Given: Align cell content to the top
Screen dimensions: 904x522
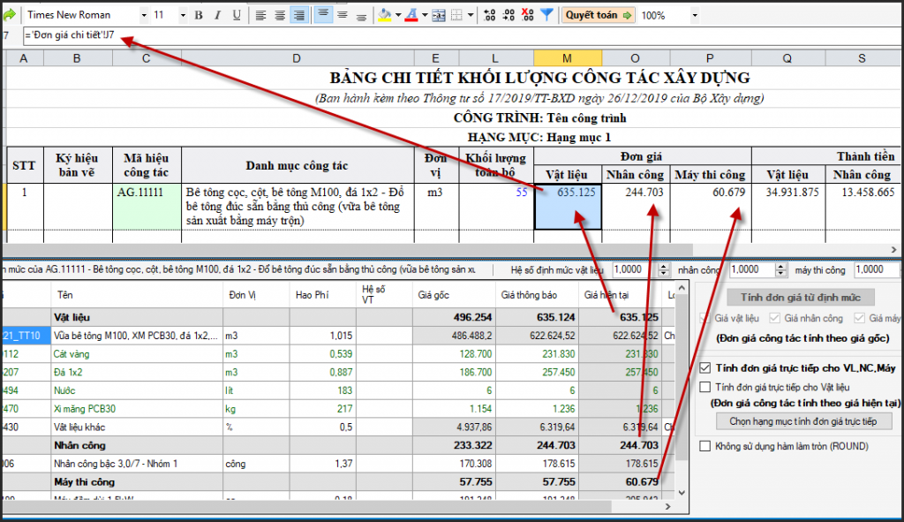Looking at the screenshot, I should [323, 15].
